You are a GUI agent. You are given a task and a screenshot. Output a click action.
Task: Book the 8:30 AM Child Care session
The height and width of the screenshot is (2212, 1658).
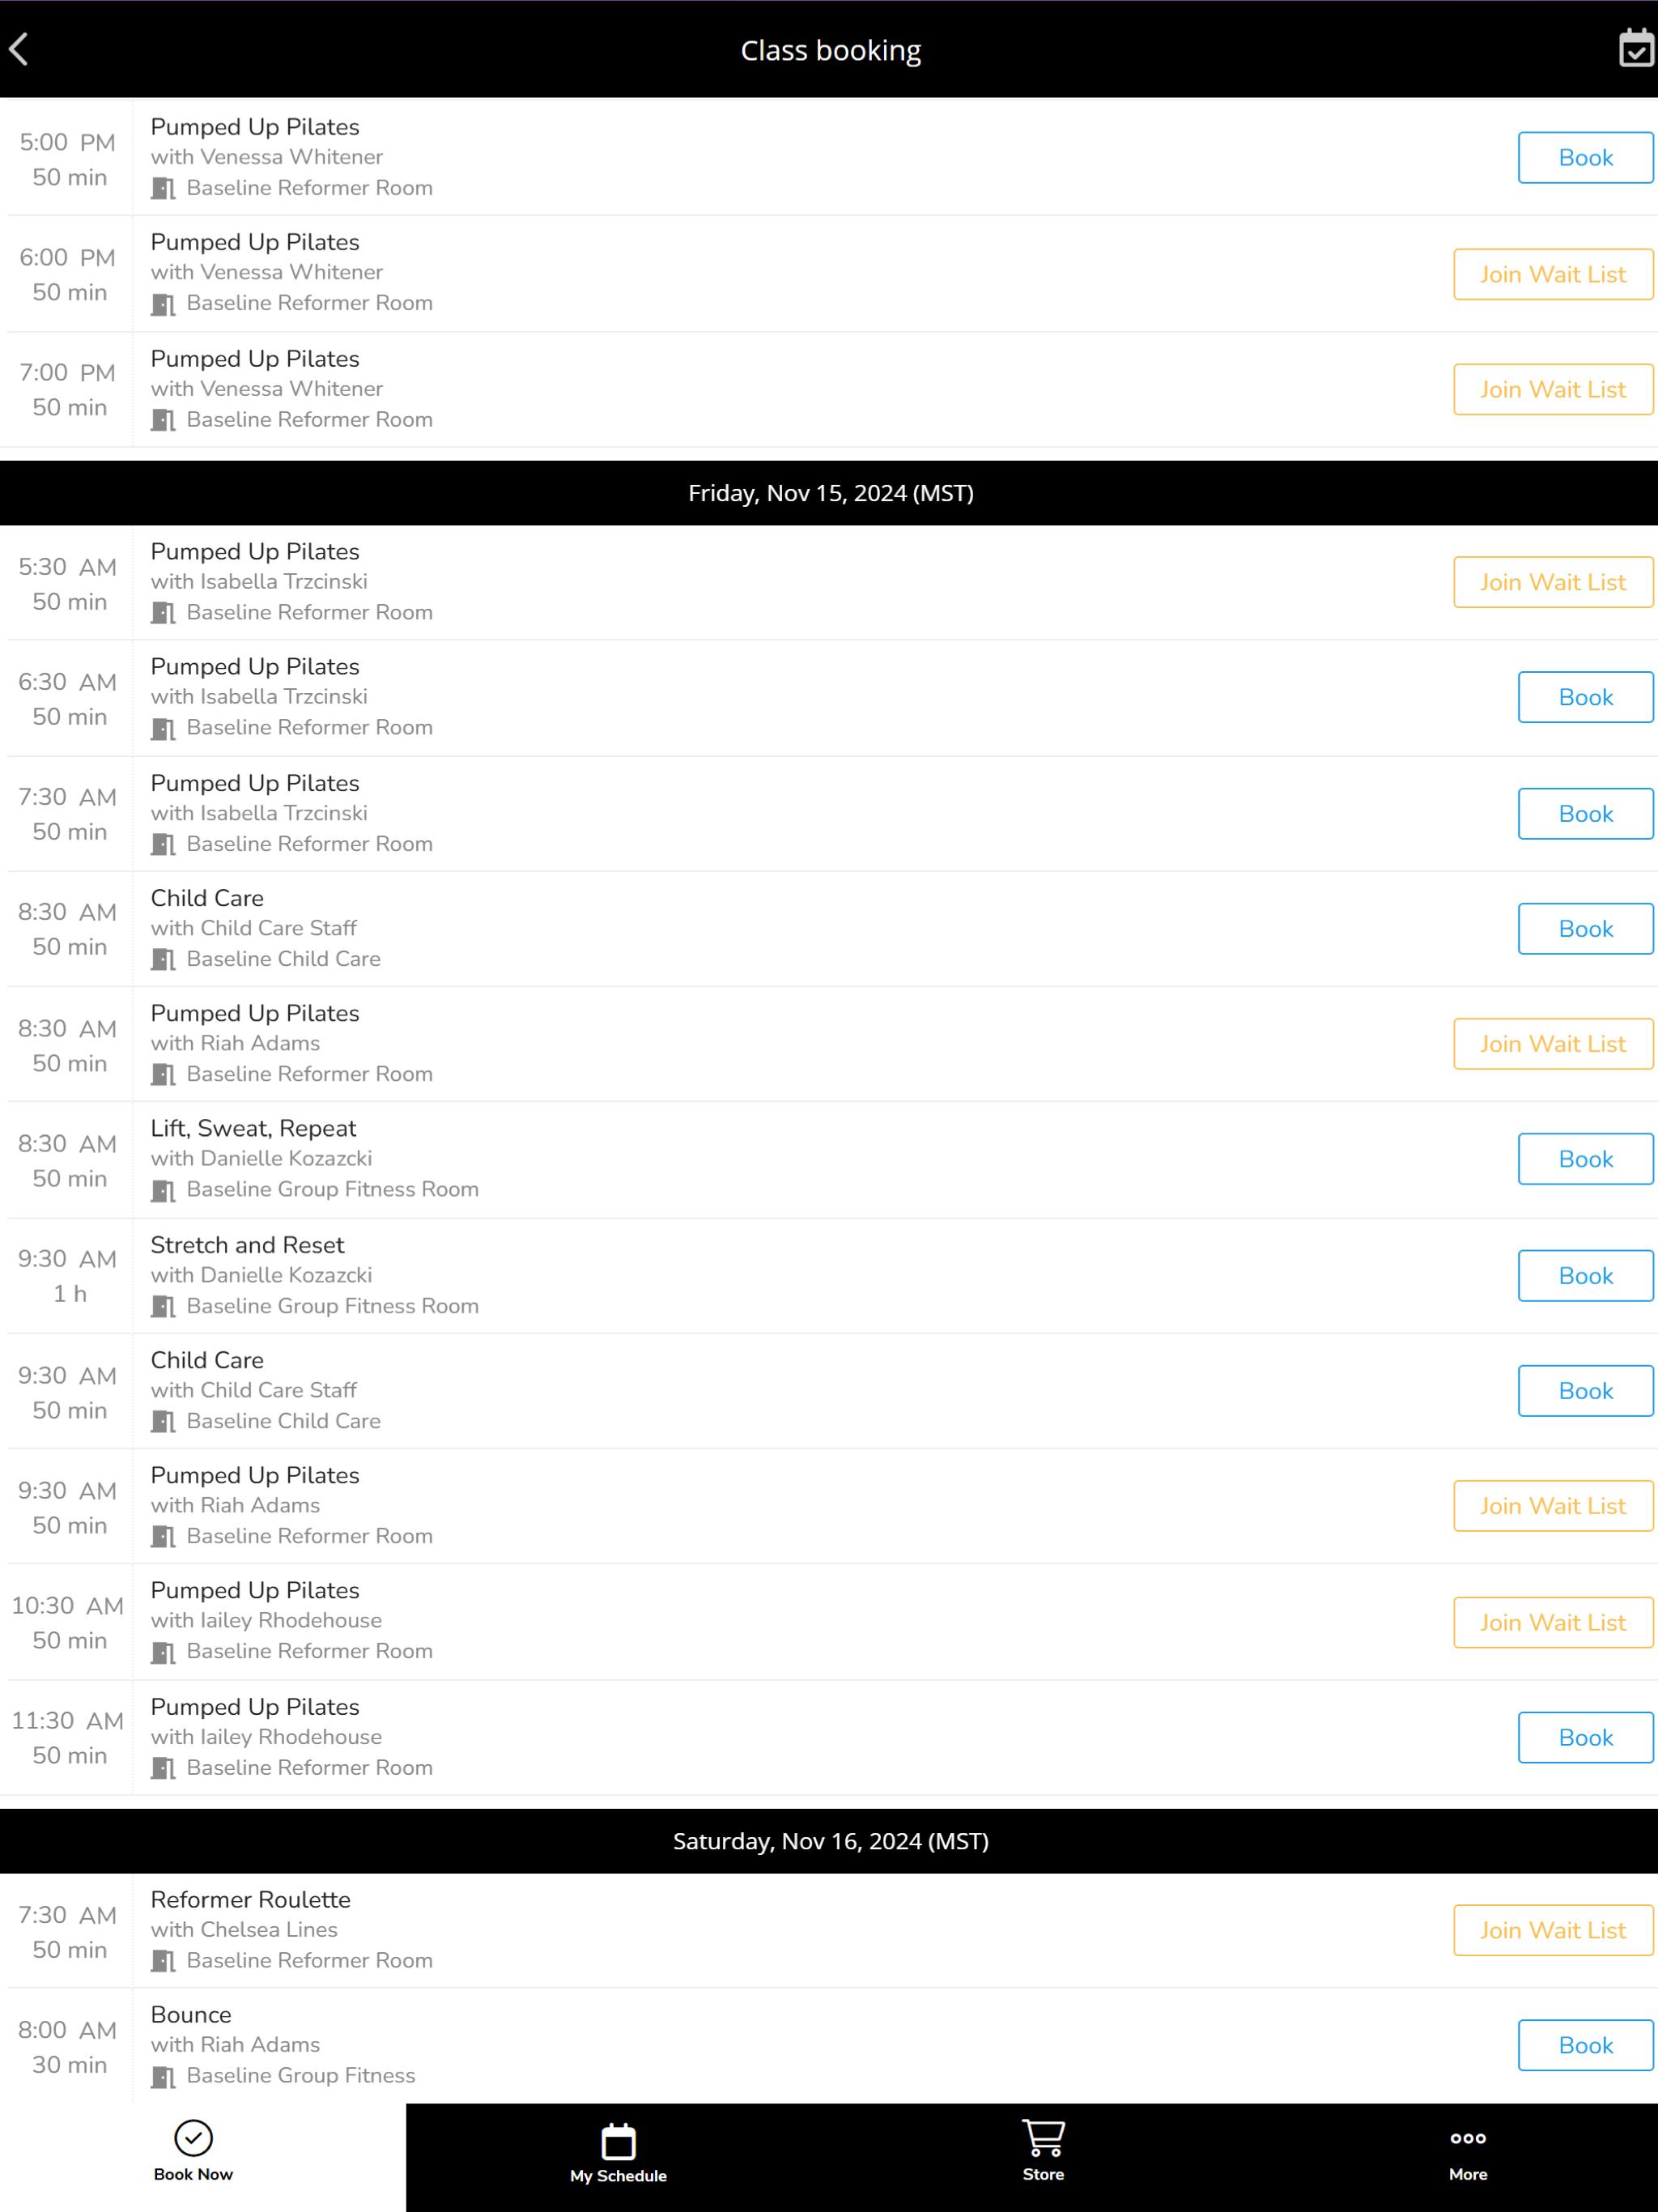point(1585,929)
